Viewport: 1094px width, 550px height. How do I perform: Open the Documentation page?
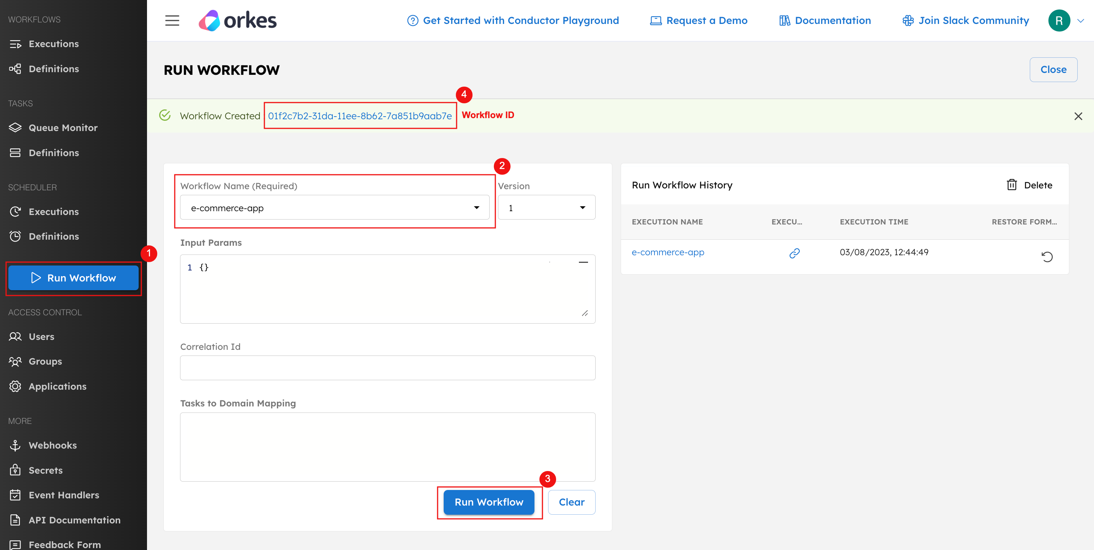[825, 20]
